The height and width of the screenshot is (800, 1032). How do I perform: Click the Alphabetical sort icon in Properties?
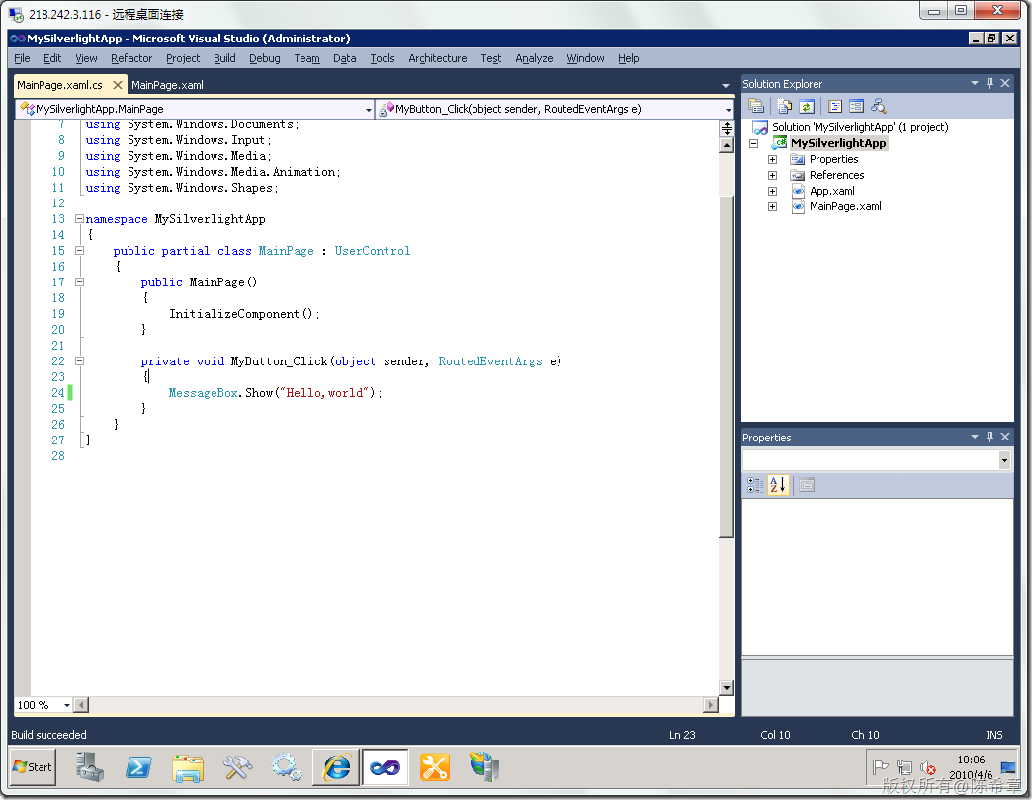pyautogui.click(x=777, y=485)
